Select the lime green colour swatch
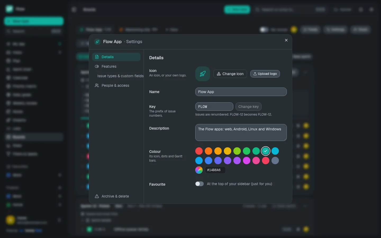Image resolution: width=381 pixels, height=238 pixels. (x=237, y=151)
